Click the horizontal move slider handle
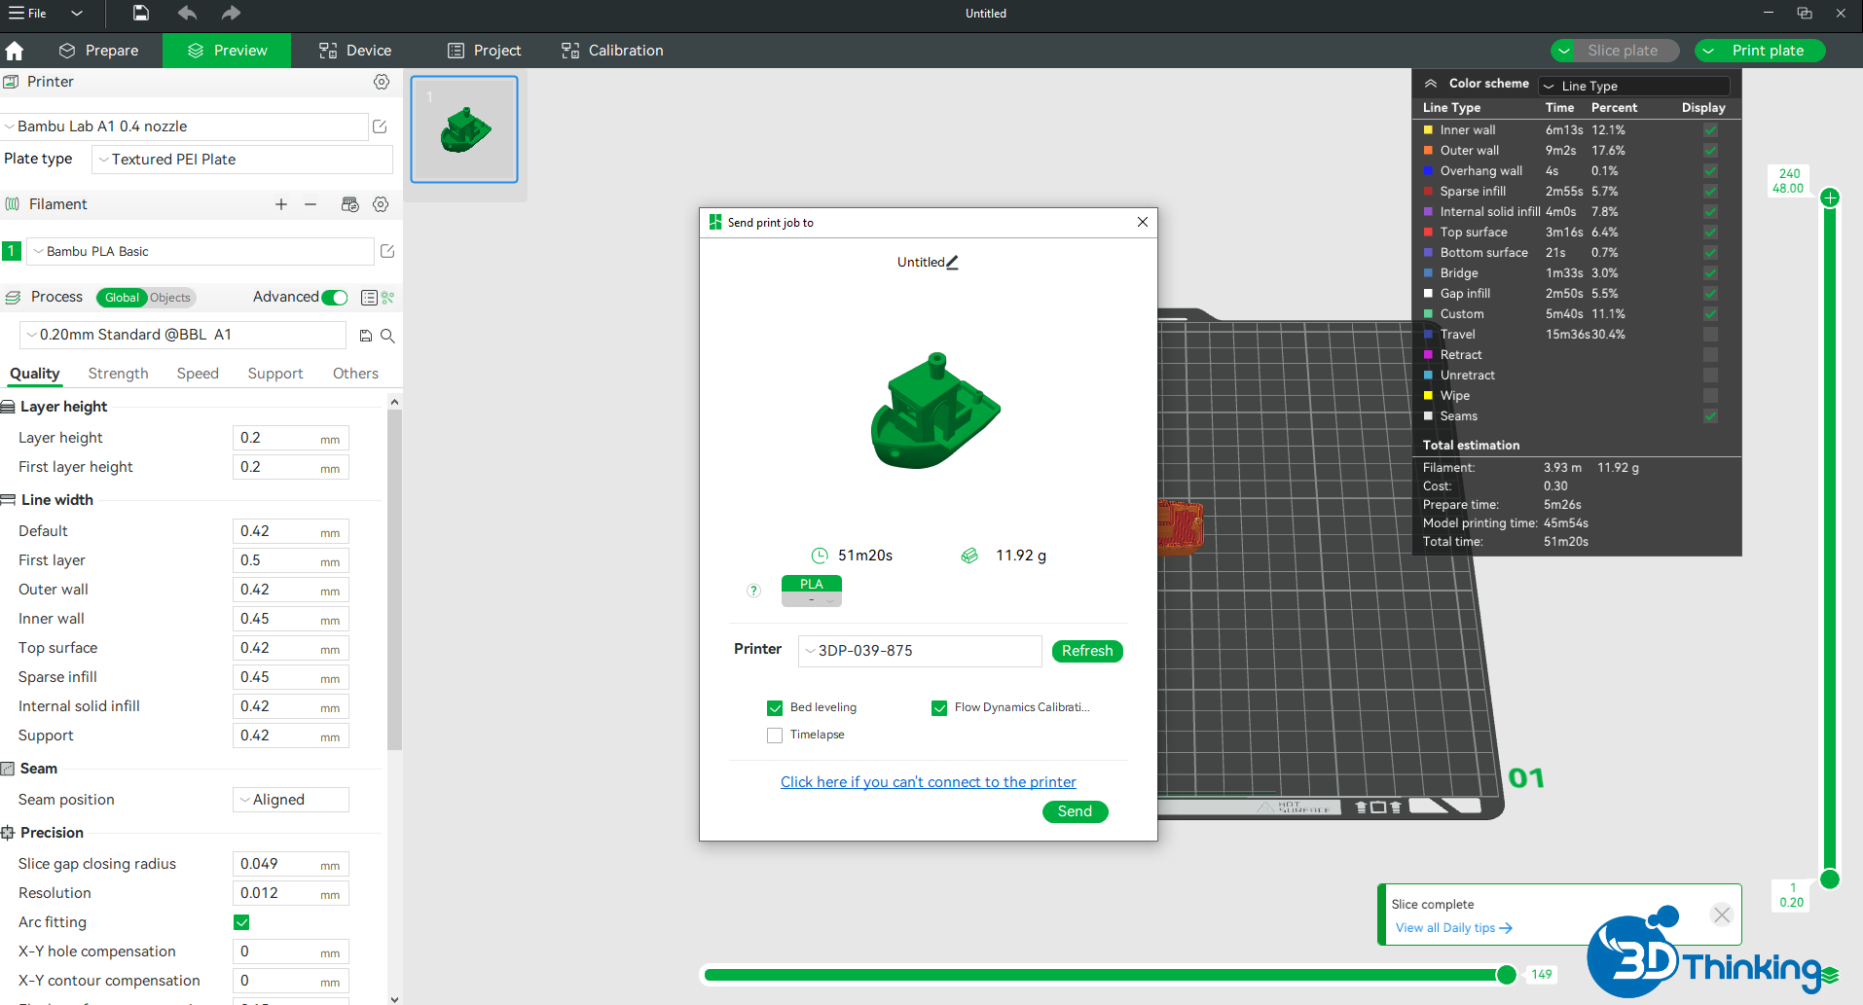 click(1507, 975)
